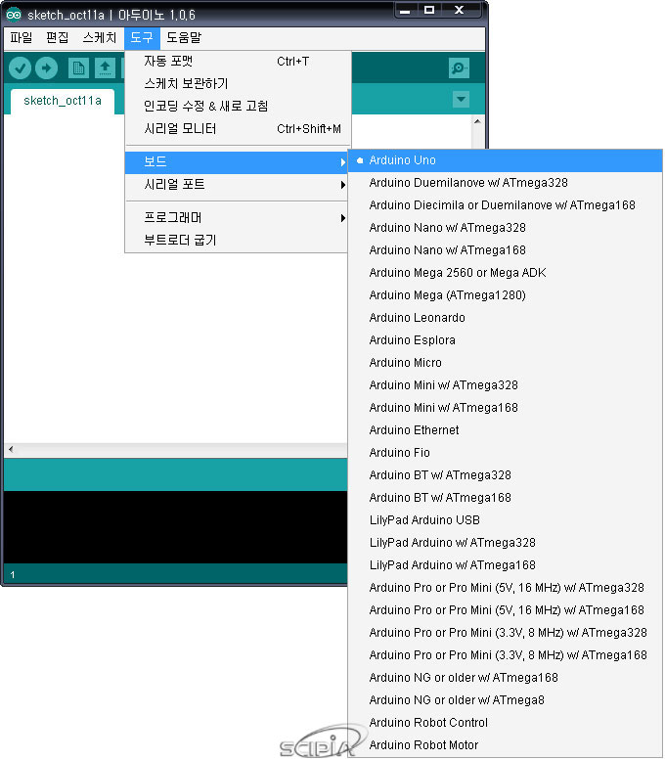This screenshot has height=760, width=665.
Task: Open the 파일 menu
Action: coord(22,38)
